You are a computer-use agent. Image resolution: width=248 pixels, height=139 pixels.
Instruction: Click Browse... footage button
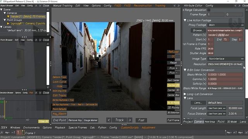click(x=198, y=30)
